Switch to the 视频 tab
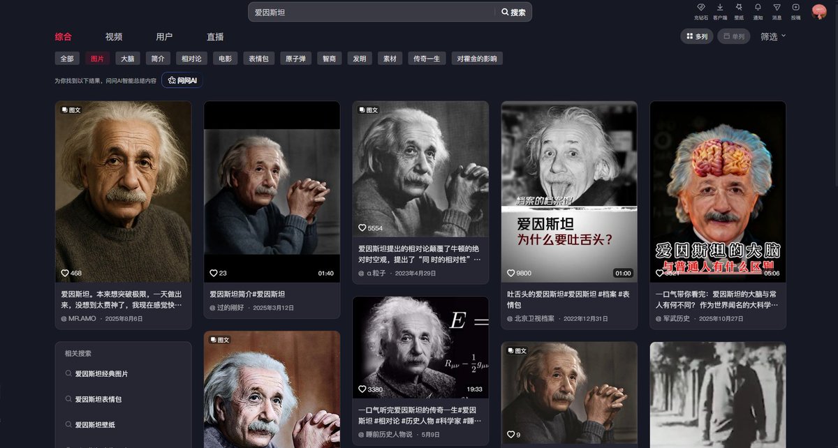 114,37
